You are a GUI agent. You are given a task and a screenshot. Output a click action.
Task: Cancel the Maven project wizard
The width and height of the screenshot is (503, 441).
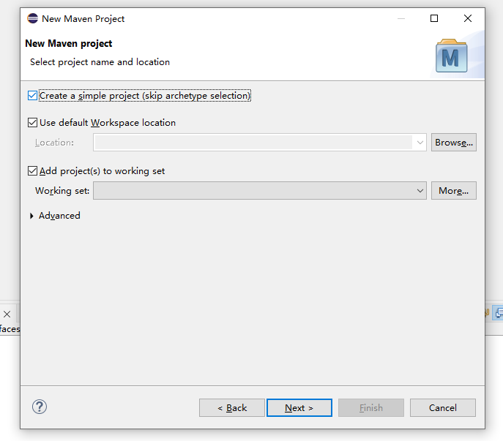443,407
